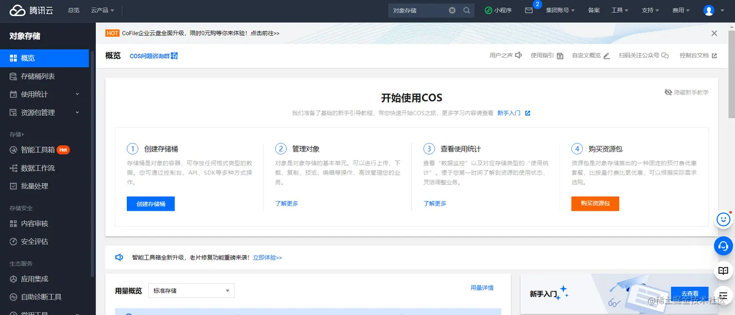The height and width of the screenshot is (315, 735).
Task: Open 自助诊断工具 in sidebar
Action: click(x=44, y=297)
